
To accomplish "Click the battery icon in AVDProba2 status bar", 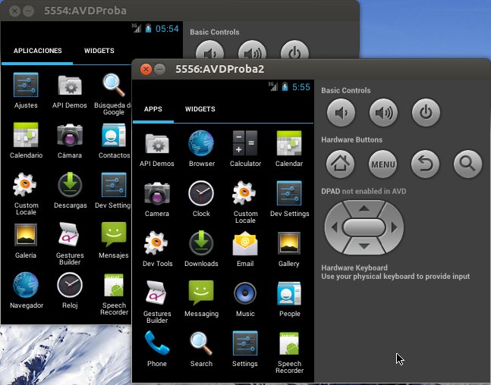I will pyautogui.click(x=285, y=86).
